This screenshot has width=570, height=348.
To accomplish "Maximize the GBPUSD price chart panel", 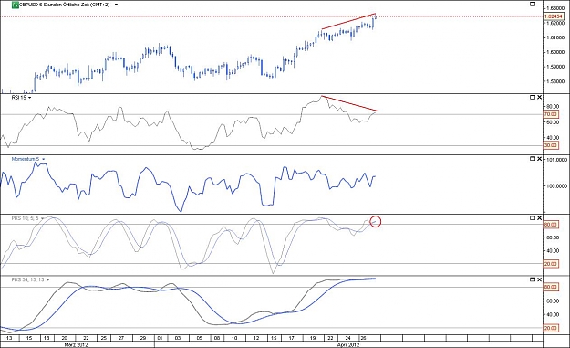I will click(x=533, y=4).
